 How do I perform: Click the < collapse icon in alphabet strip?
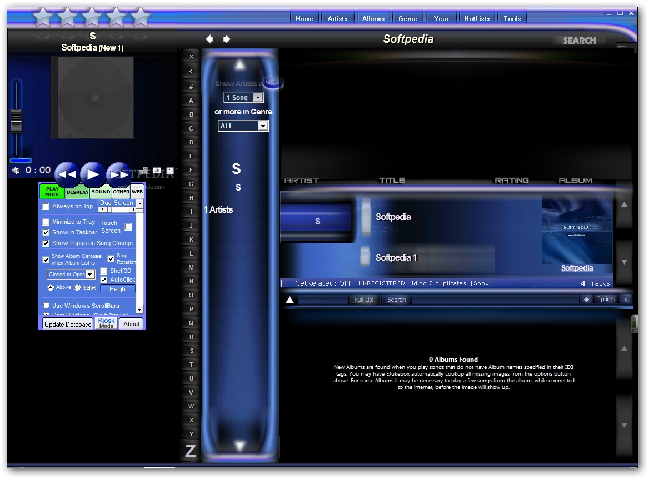pos(191,71)
